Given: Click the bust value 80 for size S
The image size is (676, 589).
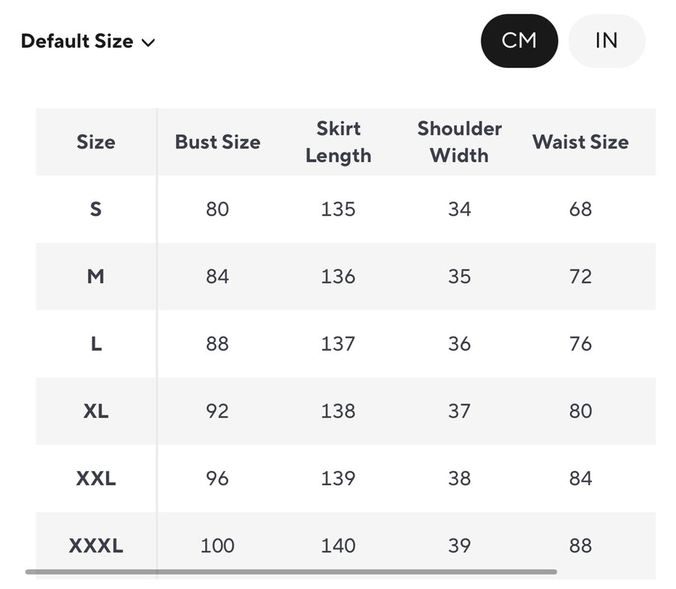Looking at the screenshot, I should (x=217, y=209).
